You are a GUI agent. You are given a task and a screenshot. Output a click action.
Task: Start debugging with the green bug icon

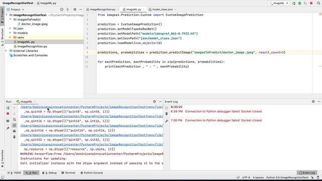click(x=300, y=4)
